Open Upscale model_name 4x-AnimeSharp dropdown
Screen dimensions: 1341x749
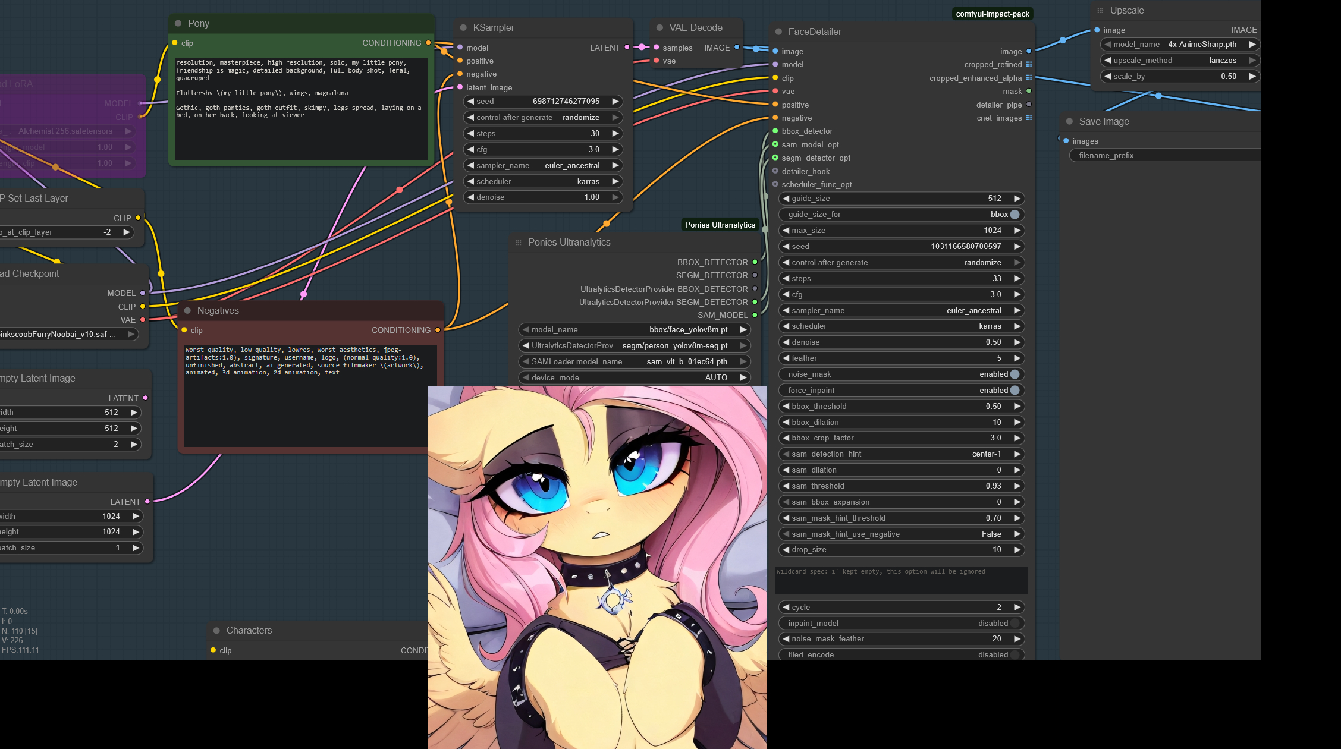(x=1180, y=45)
